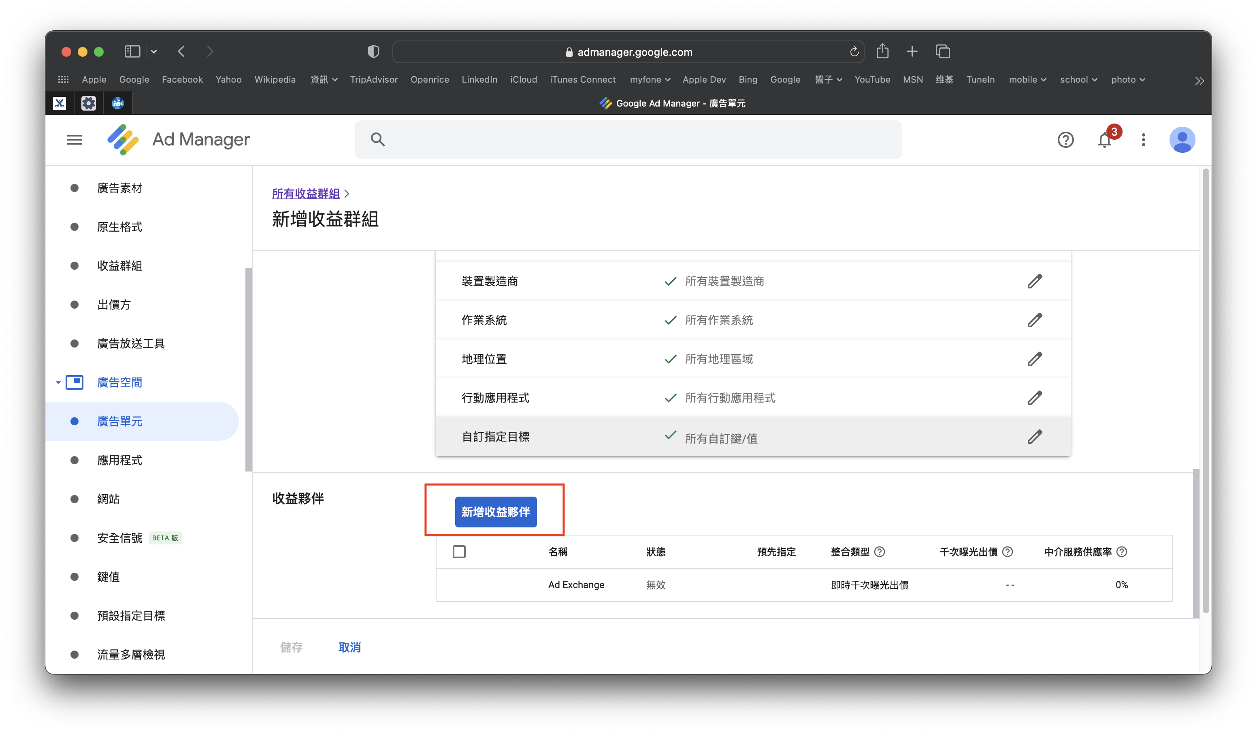
Task: Click the Ad Manager search field
Action: point(628,140)
